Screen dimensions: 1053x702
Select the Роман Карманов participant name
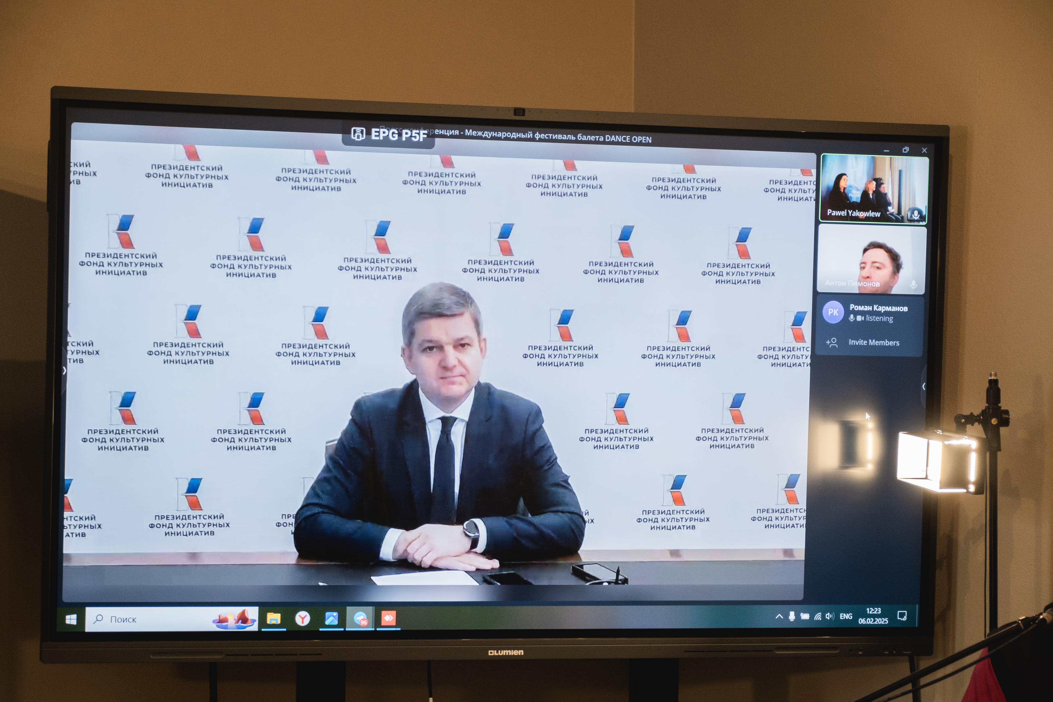[878, 308]
